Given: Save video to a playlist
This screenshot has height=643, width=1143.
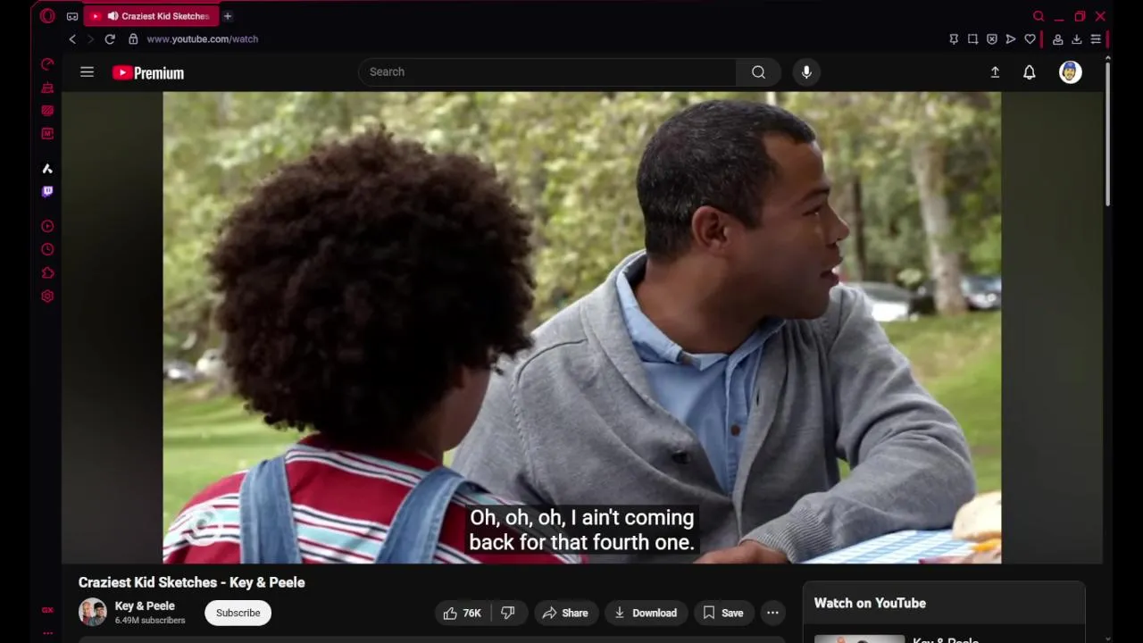Looking at the screenshot, I should (x=722, y=613).
